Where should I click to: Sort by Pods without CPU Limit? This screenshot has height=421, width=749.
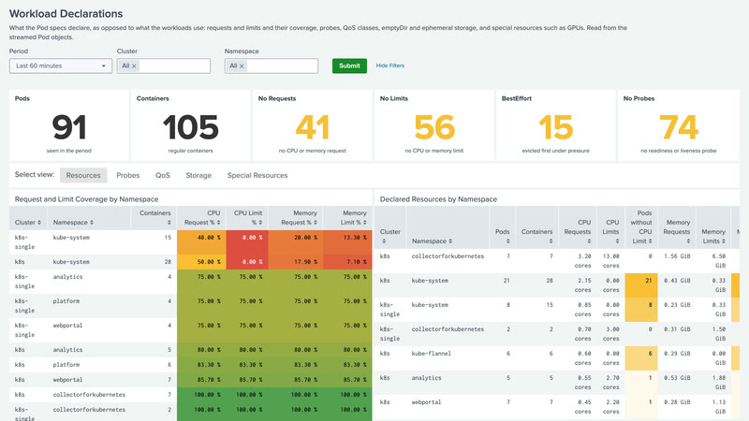[641, 227]
